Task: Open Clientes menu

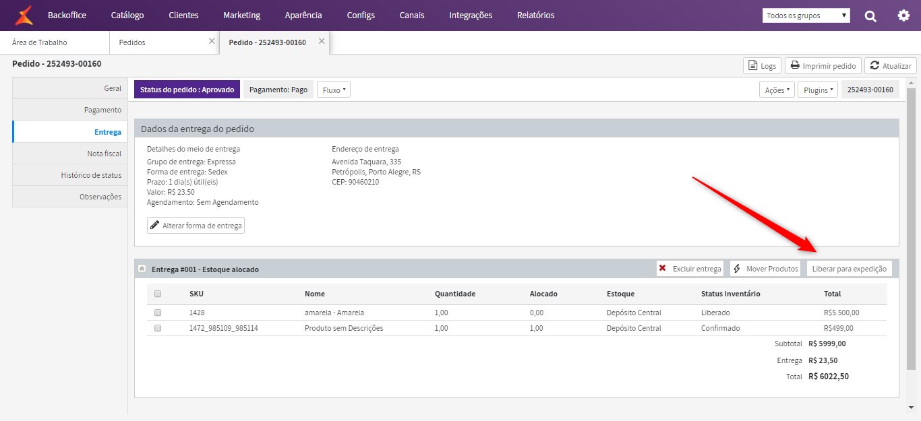Action: coord(183,15)
